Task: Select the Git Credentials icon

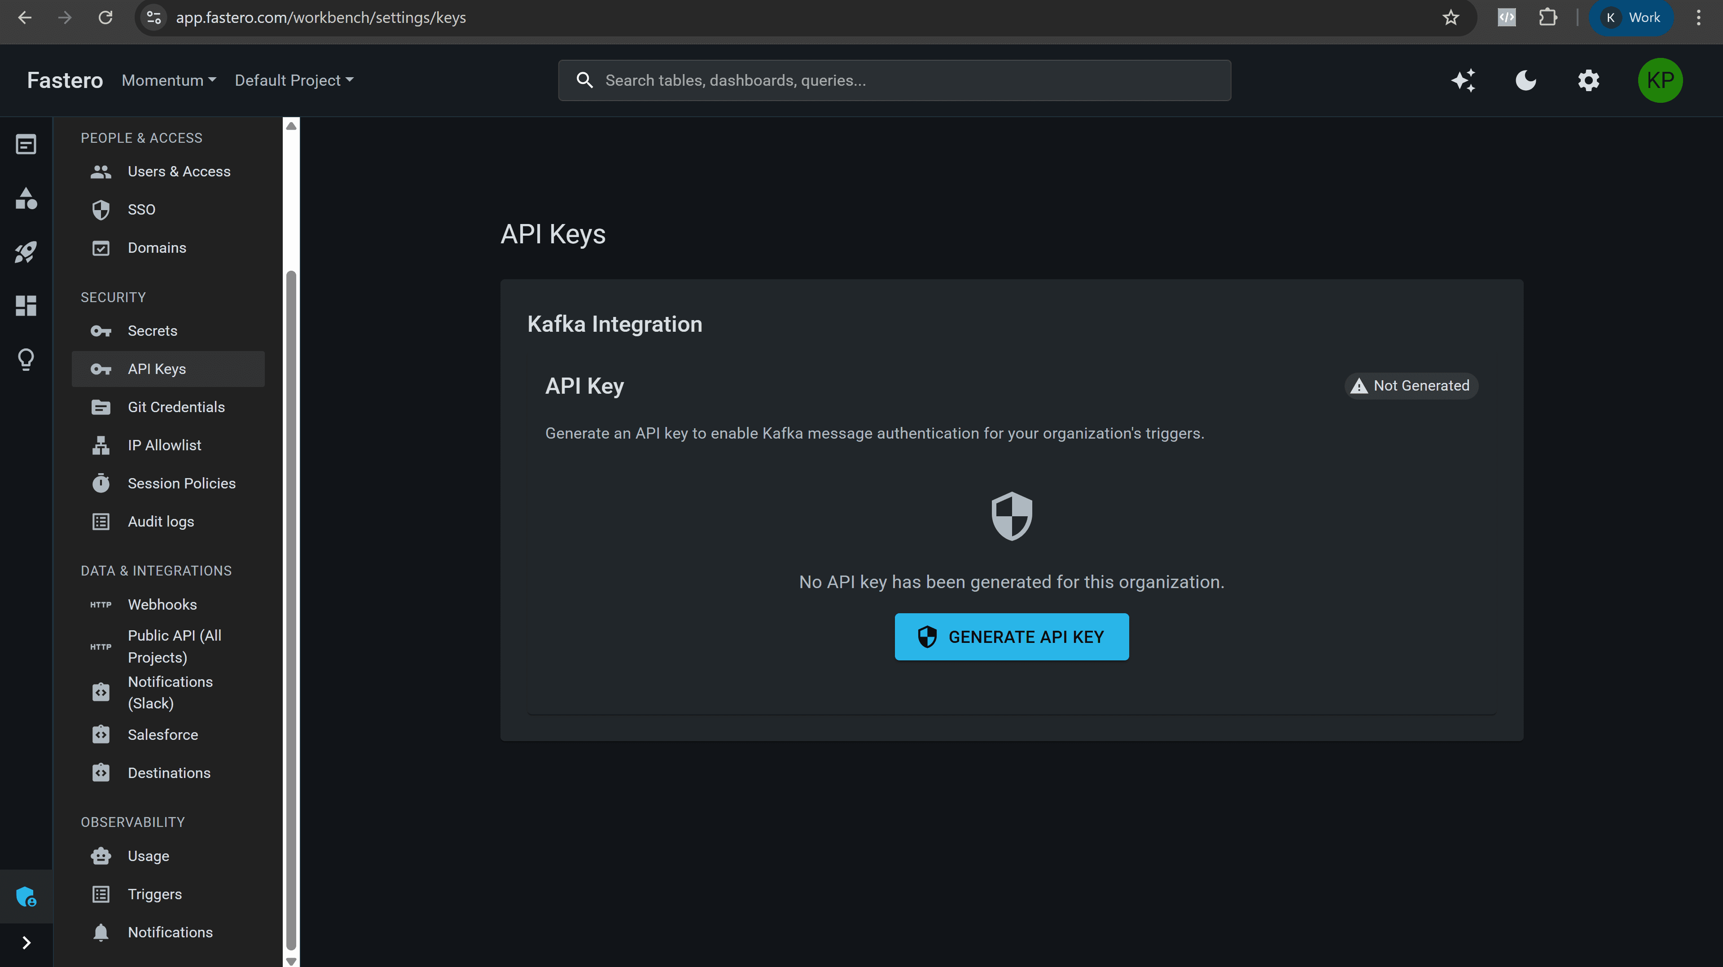Action: click(x=101, y=407)
